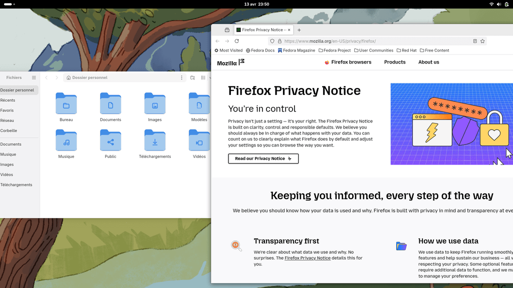This screenshot has width=513, height=288.
Task: Select Images in Fichiers sidebar
Action: [x=19, y=164]
